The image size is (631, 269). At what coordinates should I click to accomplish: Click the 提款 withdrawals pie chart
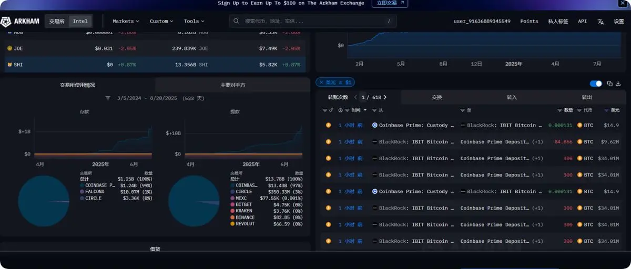pyautogui.click(x=194, y=201)
